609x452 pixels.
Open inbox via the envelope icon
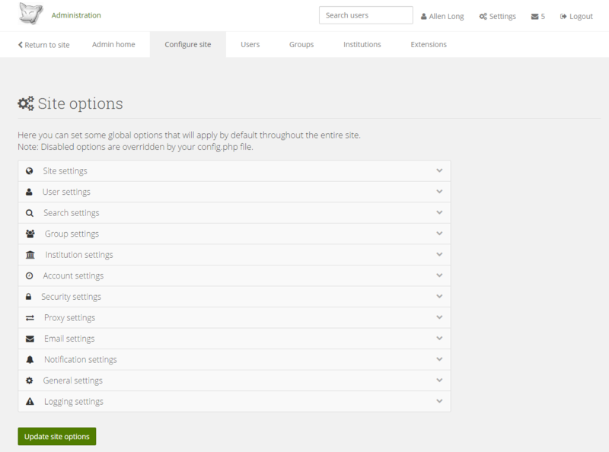(x=535, y=16)
